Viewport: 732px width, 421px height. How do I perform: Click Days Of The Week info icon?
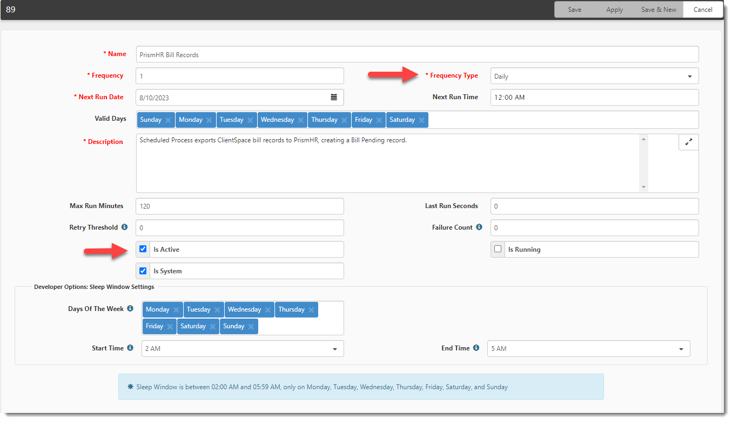(x=130, y=309)
